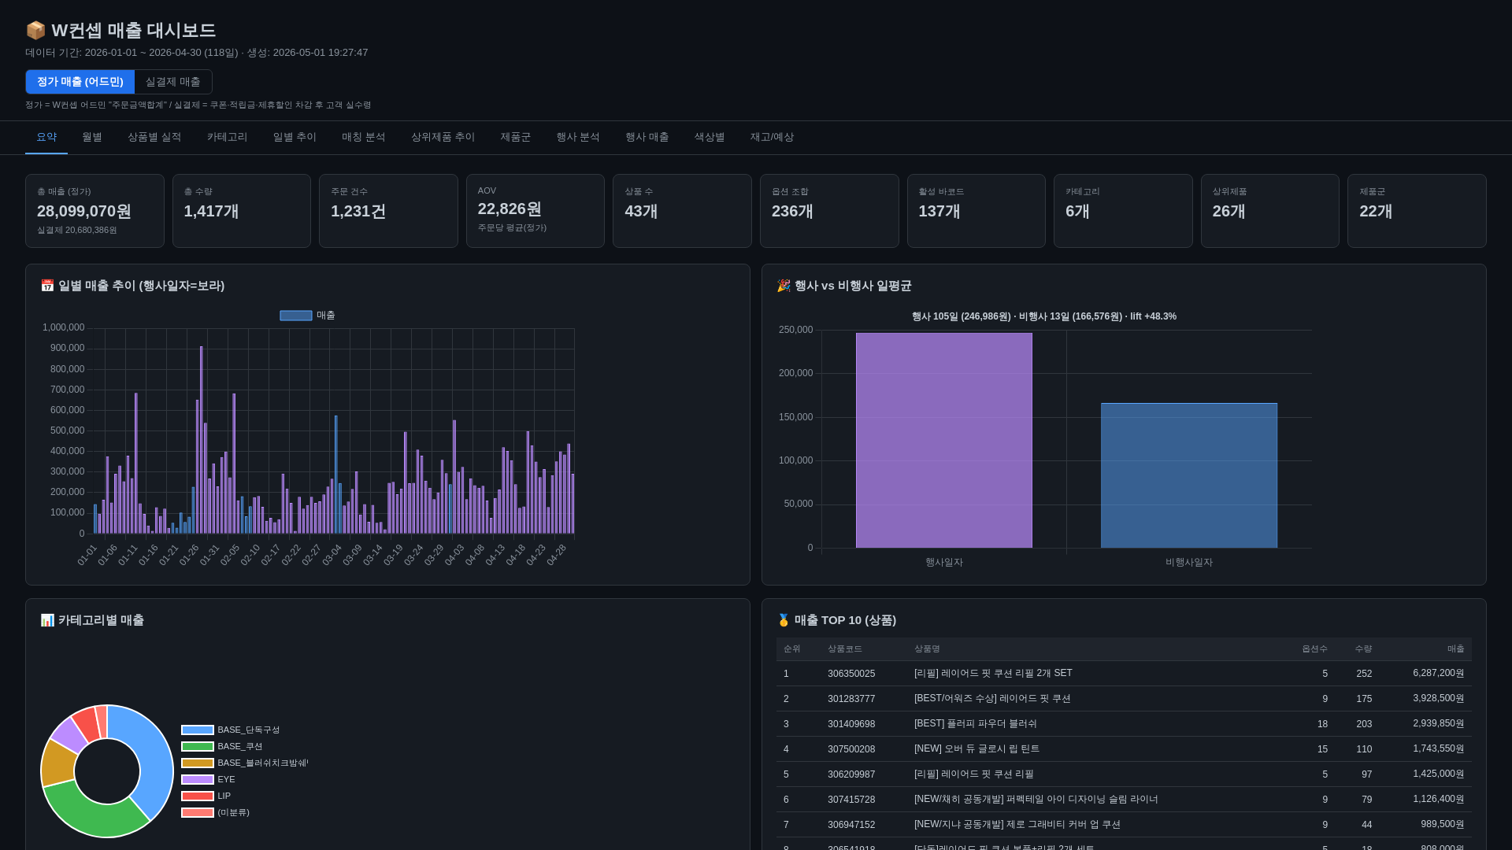Switch to 색상별 tab
Screen dimensions: 1512x850
coord(710,137)
